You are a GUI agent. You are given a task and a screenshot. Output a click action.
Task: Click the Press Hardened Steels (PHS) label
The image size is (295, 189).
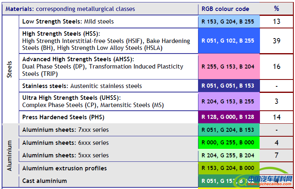[x=63, y=117]
